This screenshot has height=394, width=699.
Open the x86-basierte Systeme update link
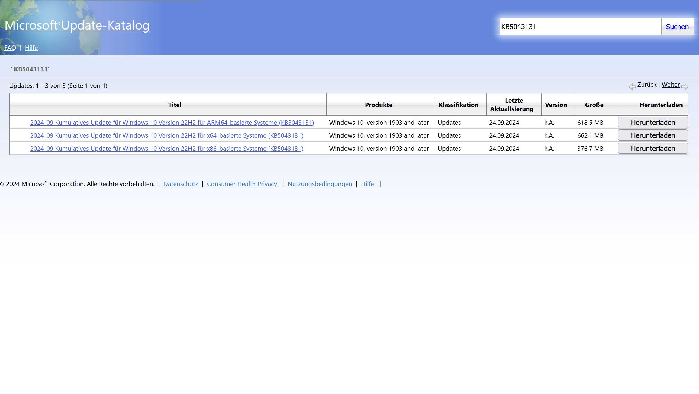point(166,149)
